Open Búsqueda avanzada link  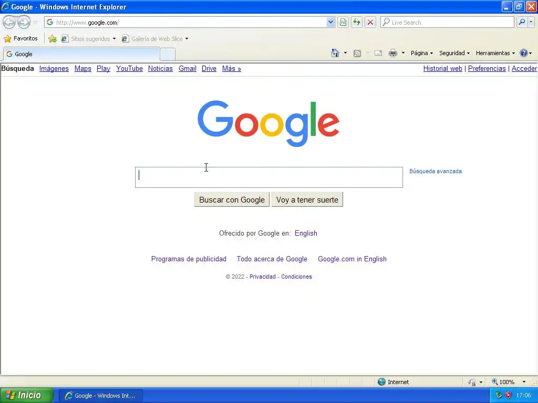pos(436,171)
